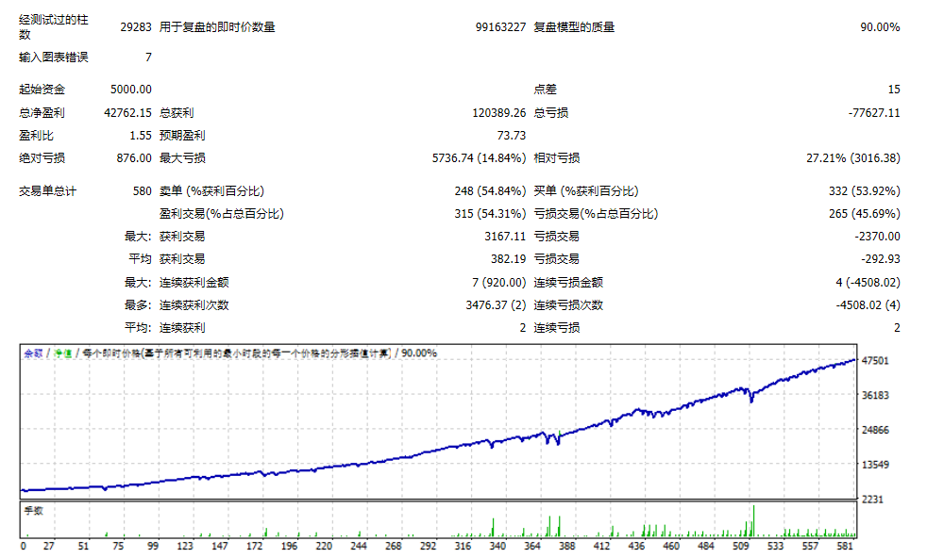Click relative drawdown value 27.21% (3016.38)

[x=853, y=158]
